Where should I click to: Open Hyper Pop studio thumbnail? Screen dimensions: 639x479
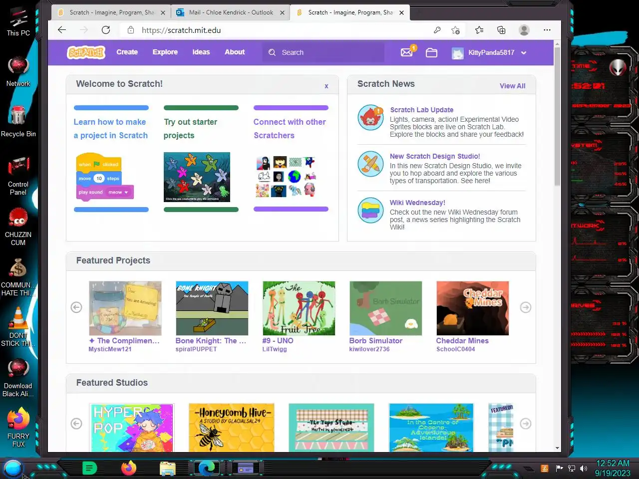point(132,428)
